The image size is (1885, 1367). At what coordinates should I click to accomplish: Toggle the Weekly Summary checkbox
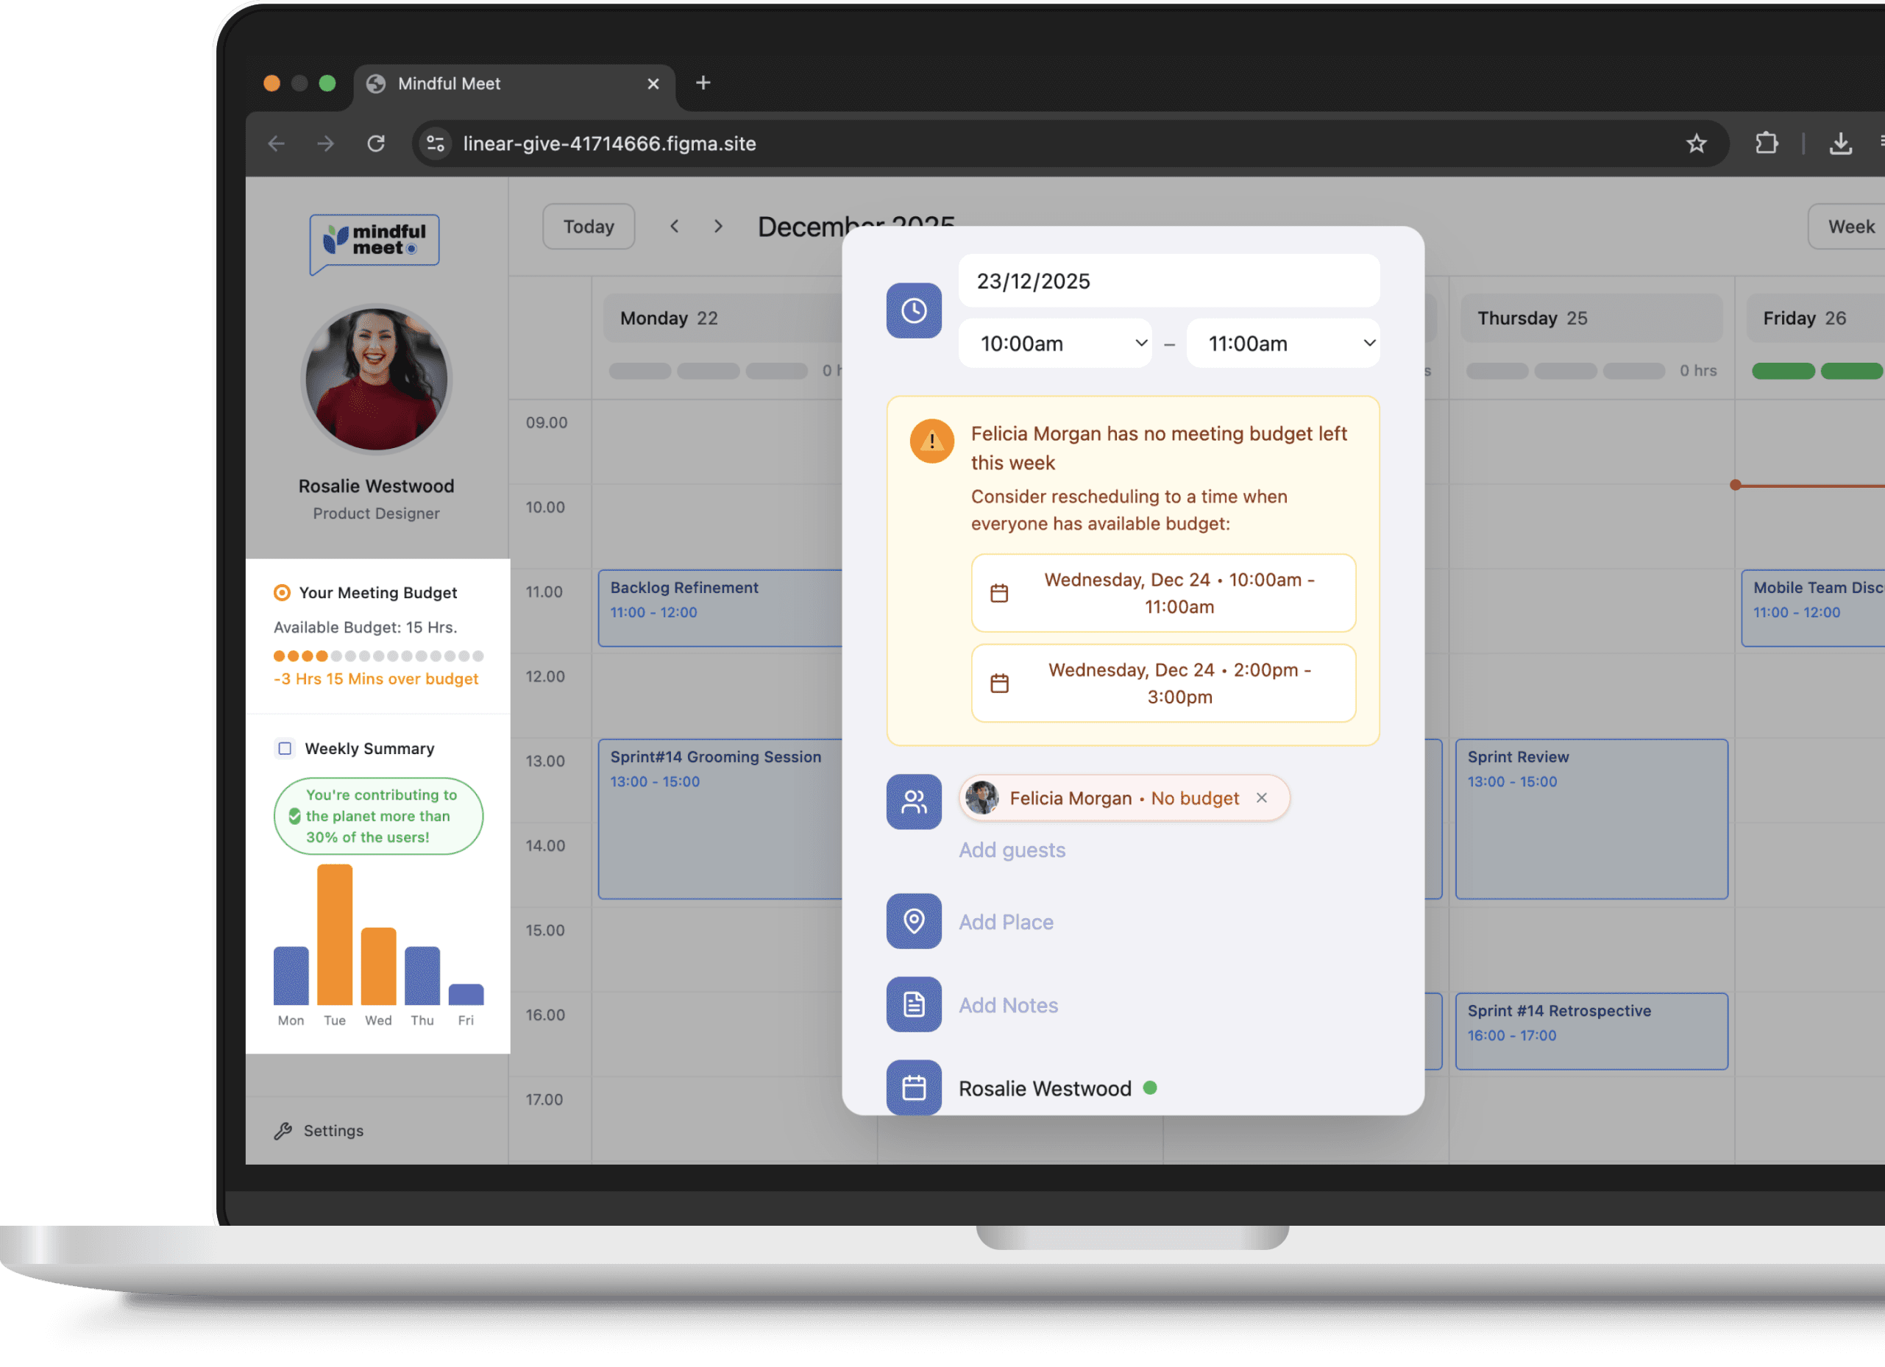(285, 748)
